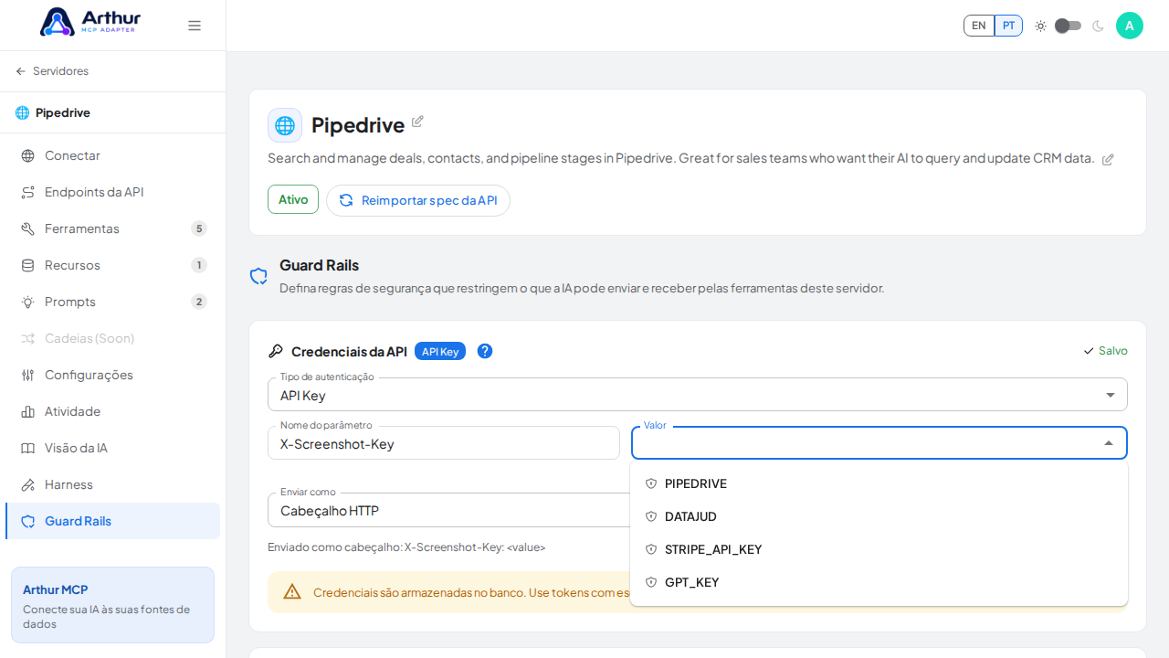Open the Prompts sidebar item
Viewport: 1169px width, 658px height.
tap(113, 302)
